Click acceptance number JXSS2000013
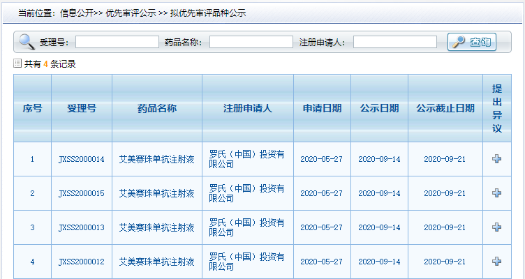 tap(82, 227)
